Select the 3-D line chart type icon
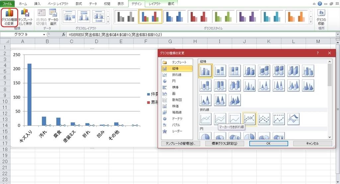 [x=294, y=119]
